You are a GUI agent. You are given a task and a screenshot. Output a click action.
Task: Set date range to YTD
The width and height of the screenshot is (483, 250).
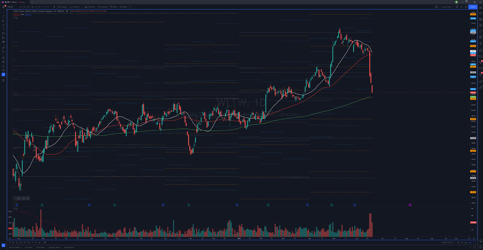pos(29,242)
